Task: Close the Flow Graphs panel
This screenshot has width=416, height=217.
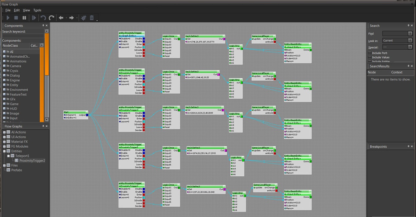Action: coord(47,126)
